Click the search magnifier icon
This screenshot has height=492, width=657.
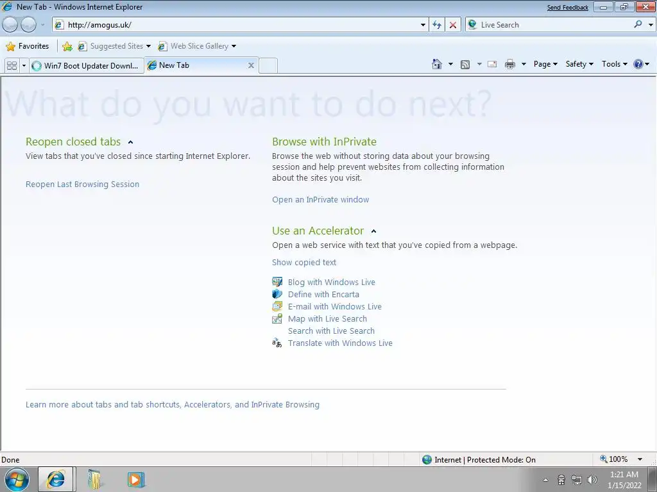coord(638,24)
